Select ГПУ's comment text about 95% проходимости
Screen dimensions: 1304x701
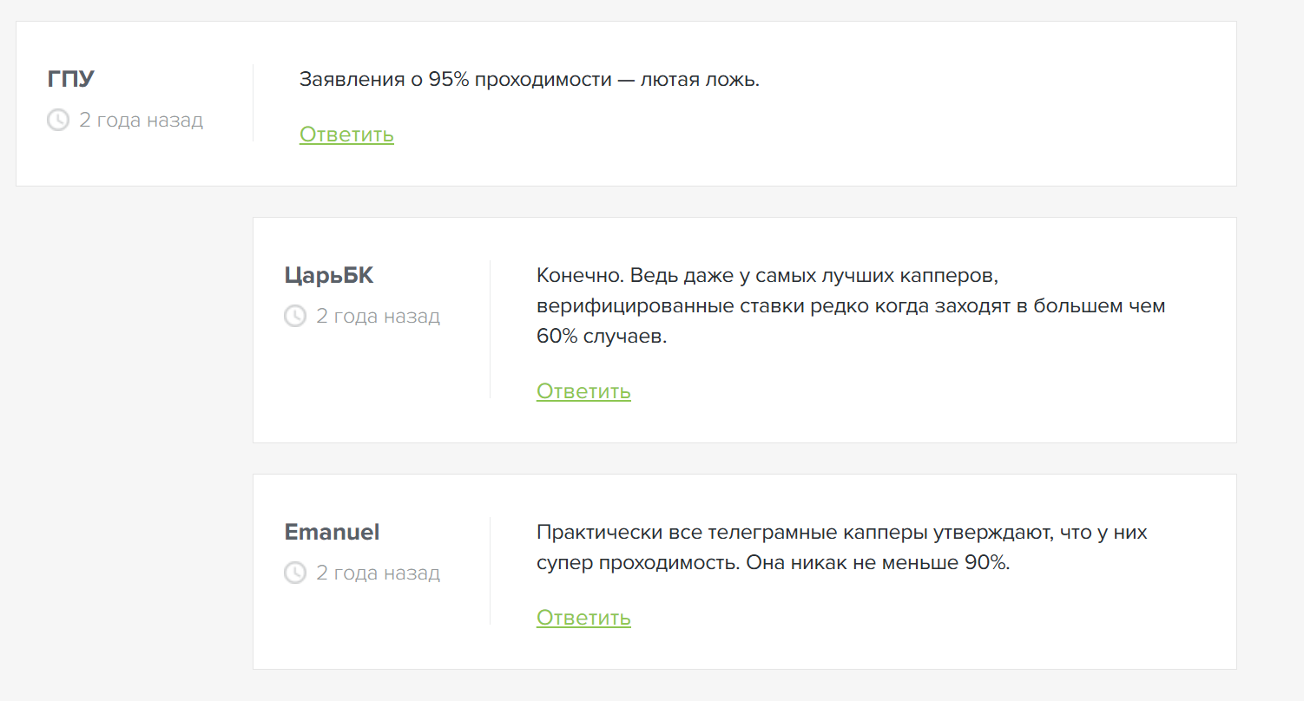530,79
